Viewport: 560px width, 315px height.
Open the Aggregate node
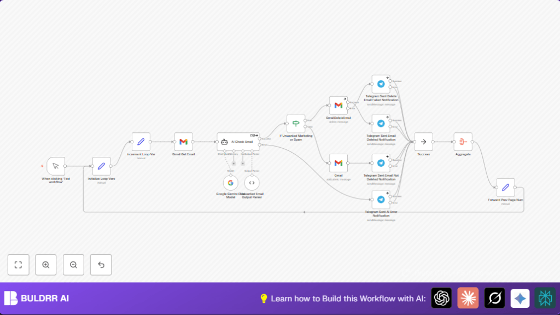pyautogui.click(x=462, y=141)
